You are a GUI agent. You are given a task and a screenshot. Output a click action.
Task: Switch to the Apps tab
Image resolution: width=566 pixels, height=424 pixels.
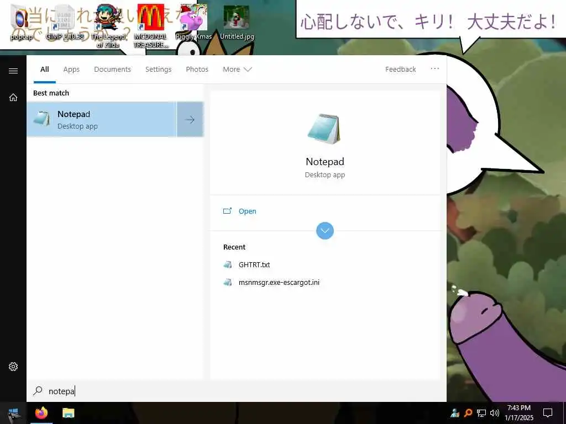tap(71, 69)
